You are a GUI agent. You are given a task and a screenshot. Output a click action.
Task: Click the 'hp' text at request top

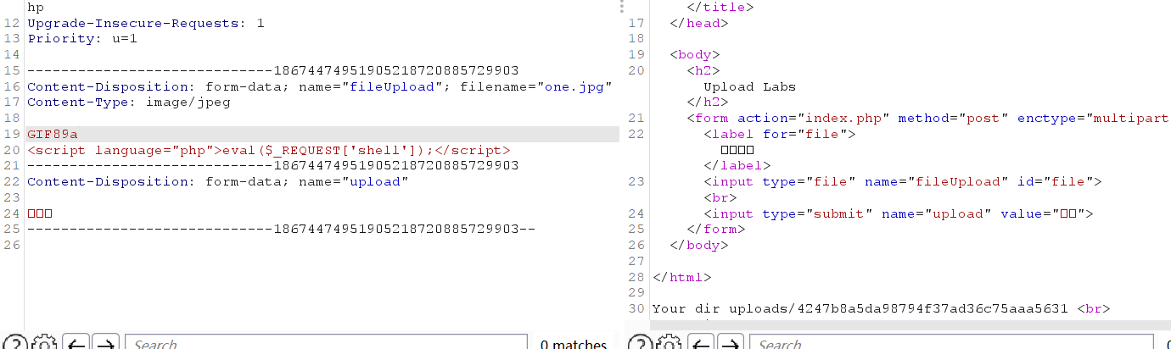[x=36, y=7]
